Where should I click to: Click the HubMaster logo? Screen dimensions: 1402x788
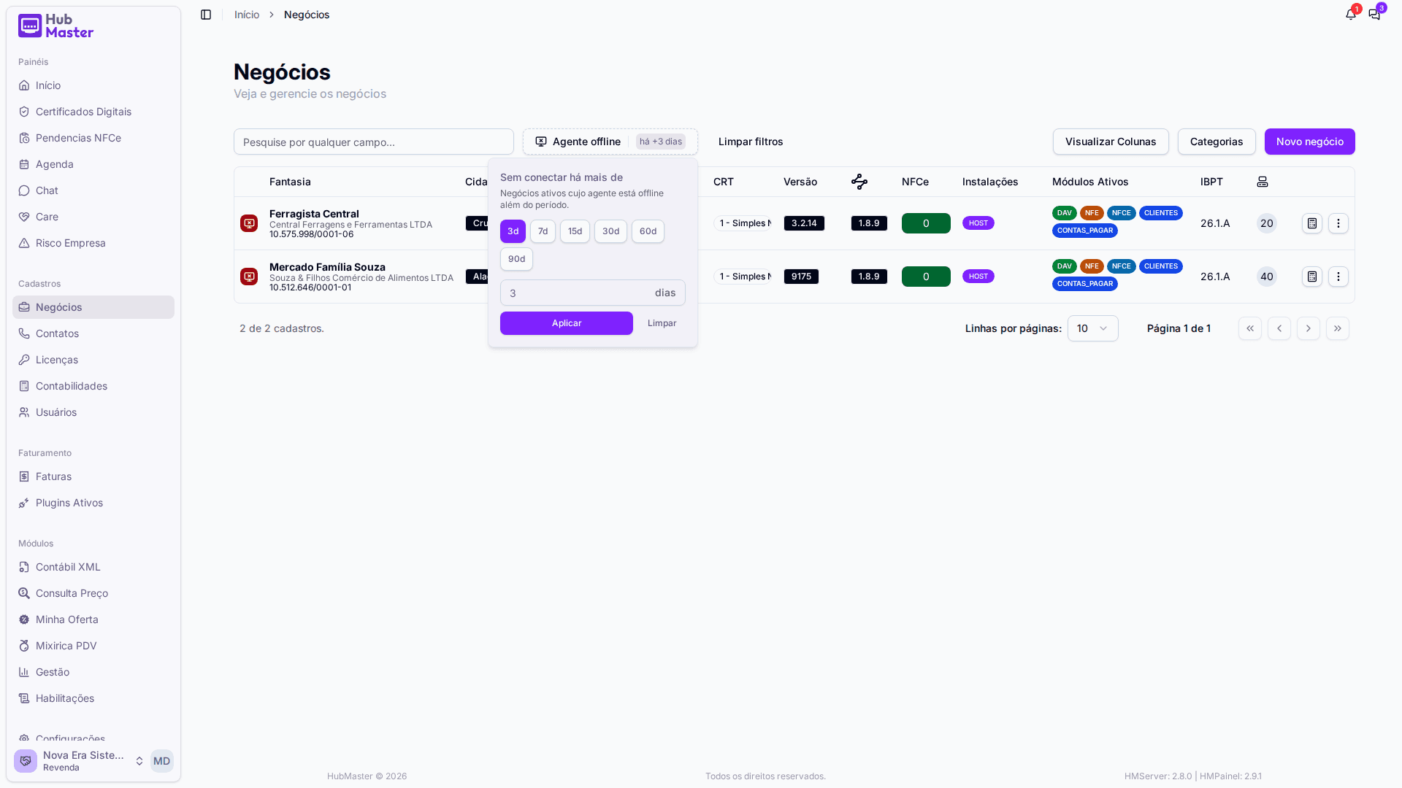(x=56, y=26)
